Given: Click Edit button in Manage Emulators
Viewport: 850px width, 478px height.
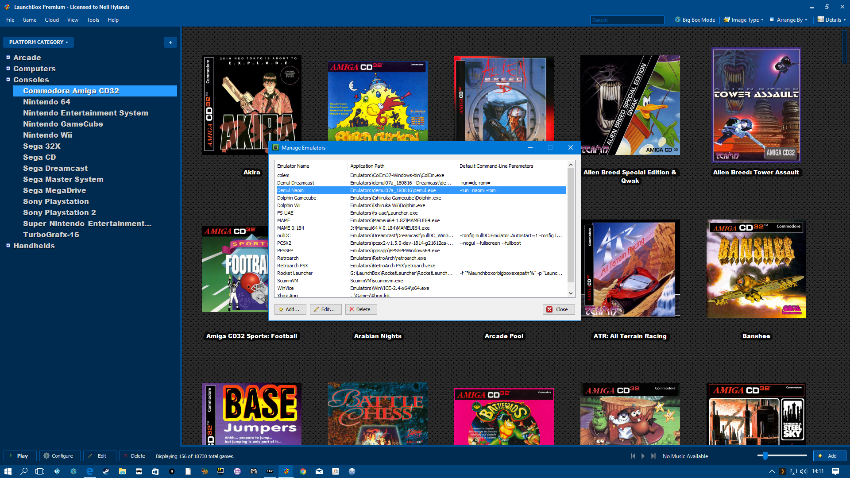Looking at the screenshot, I should tap(325, 309).
